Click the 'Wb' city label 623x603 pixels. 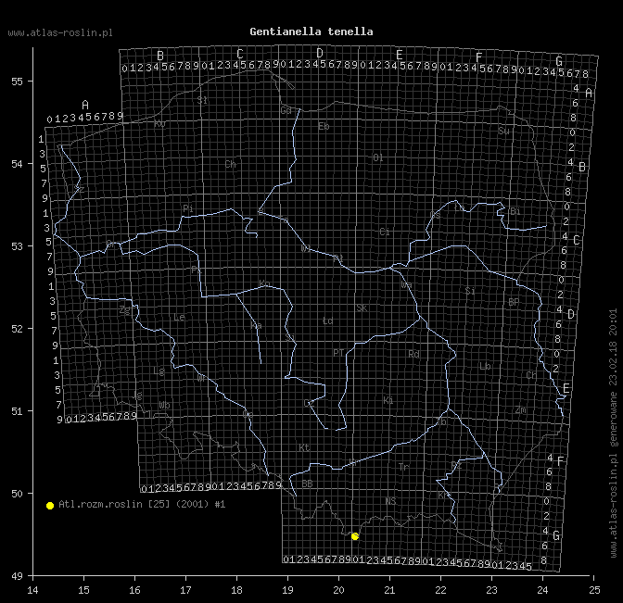(164, 405)
